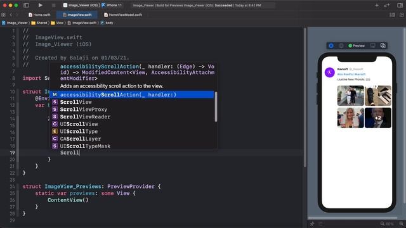Start live preview with blue play button
This screenshot has width=406, height=228.
pyautogui.click(x=331, y=46)
